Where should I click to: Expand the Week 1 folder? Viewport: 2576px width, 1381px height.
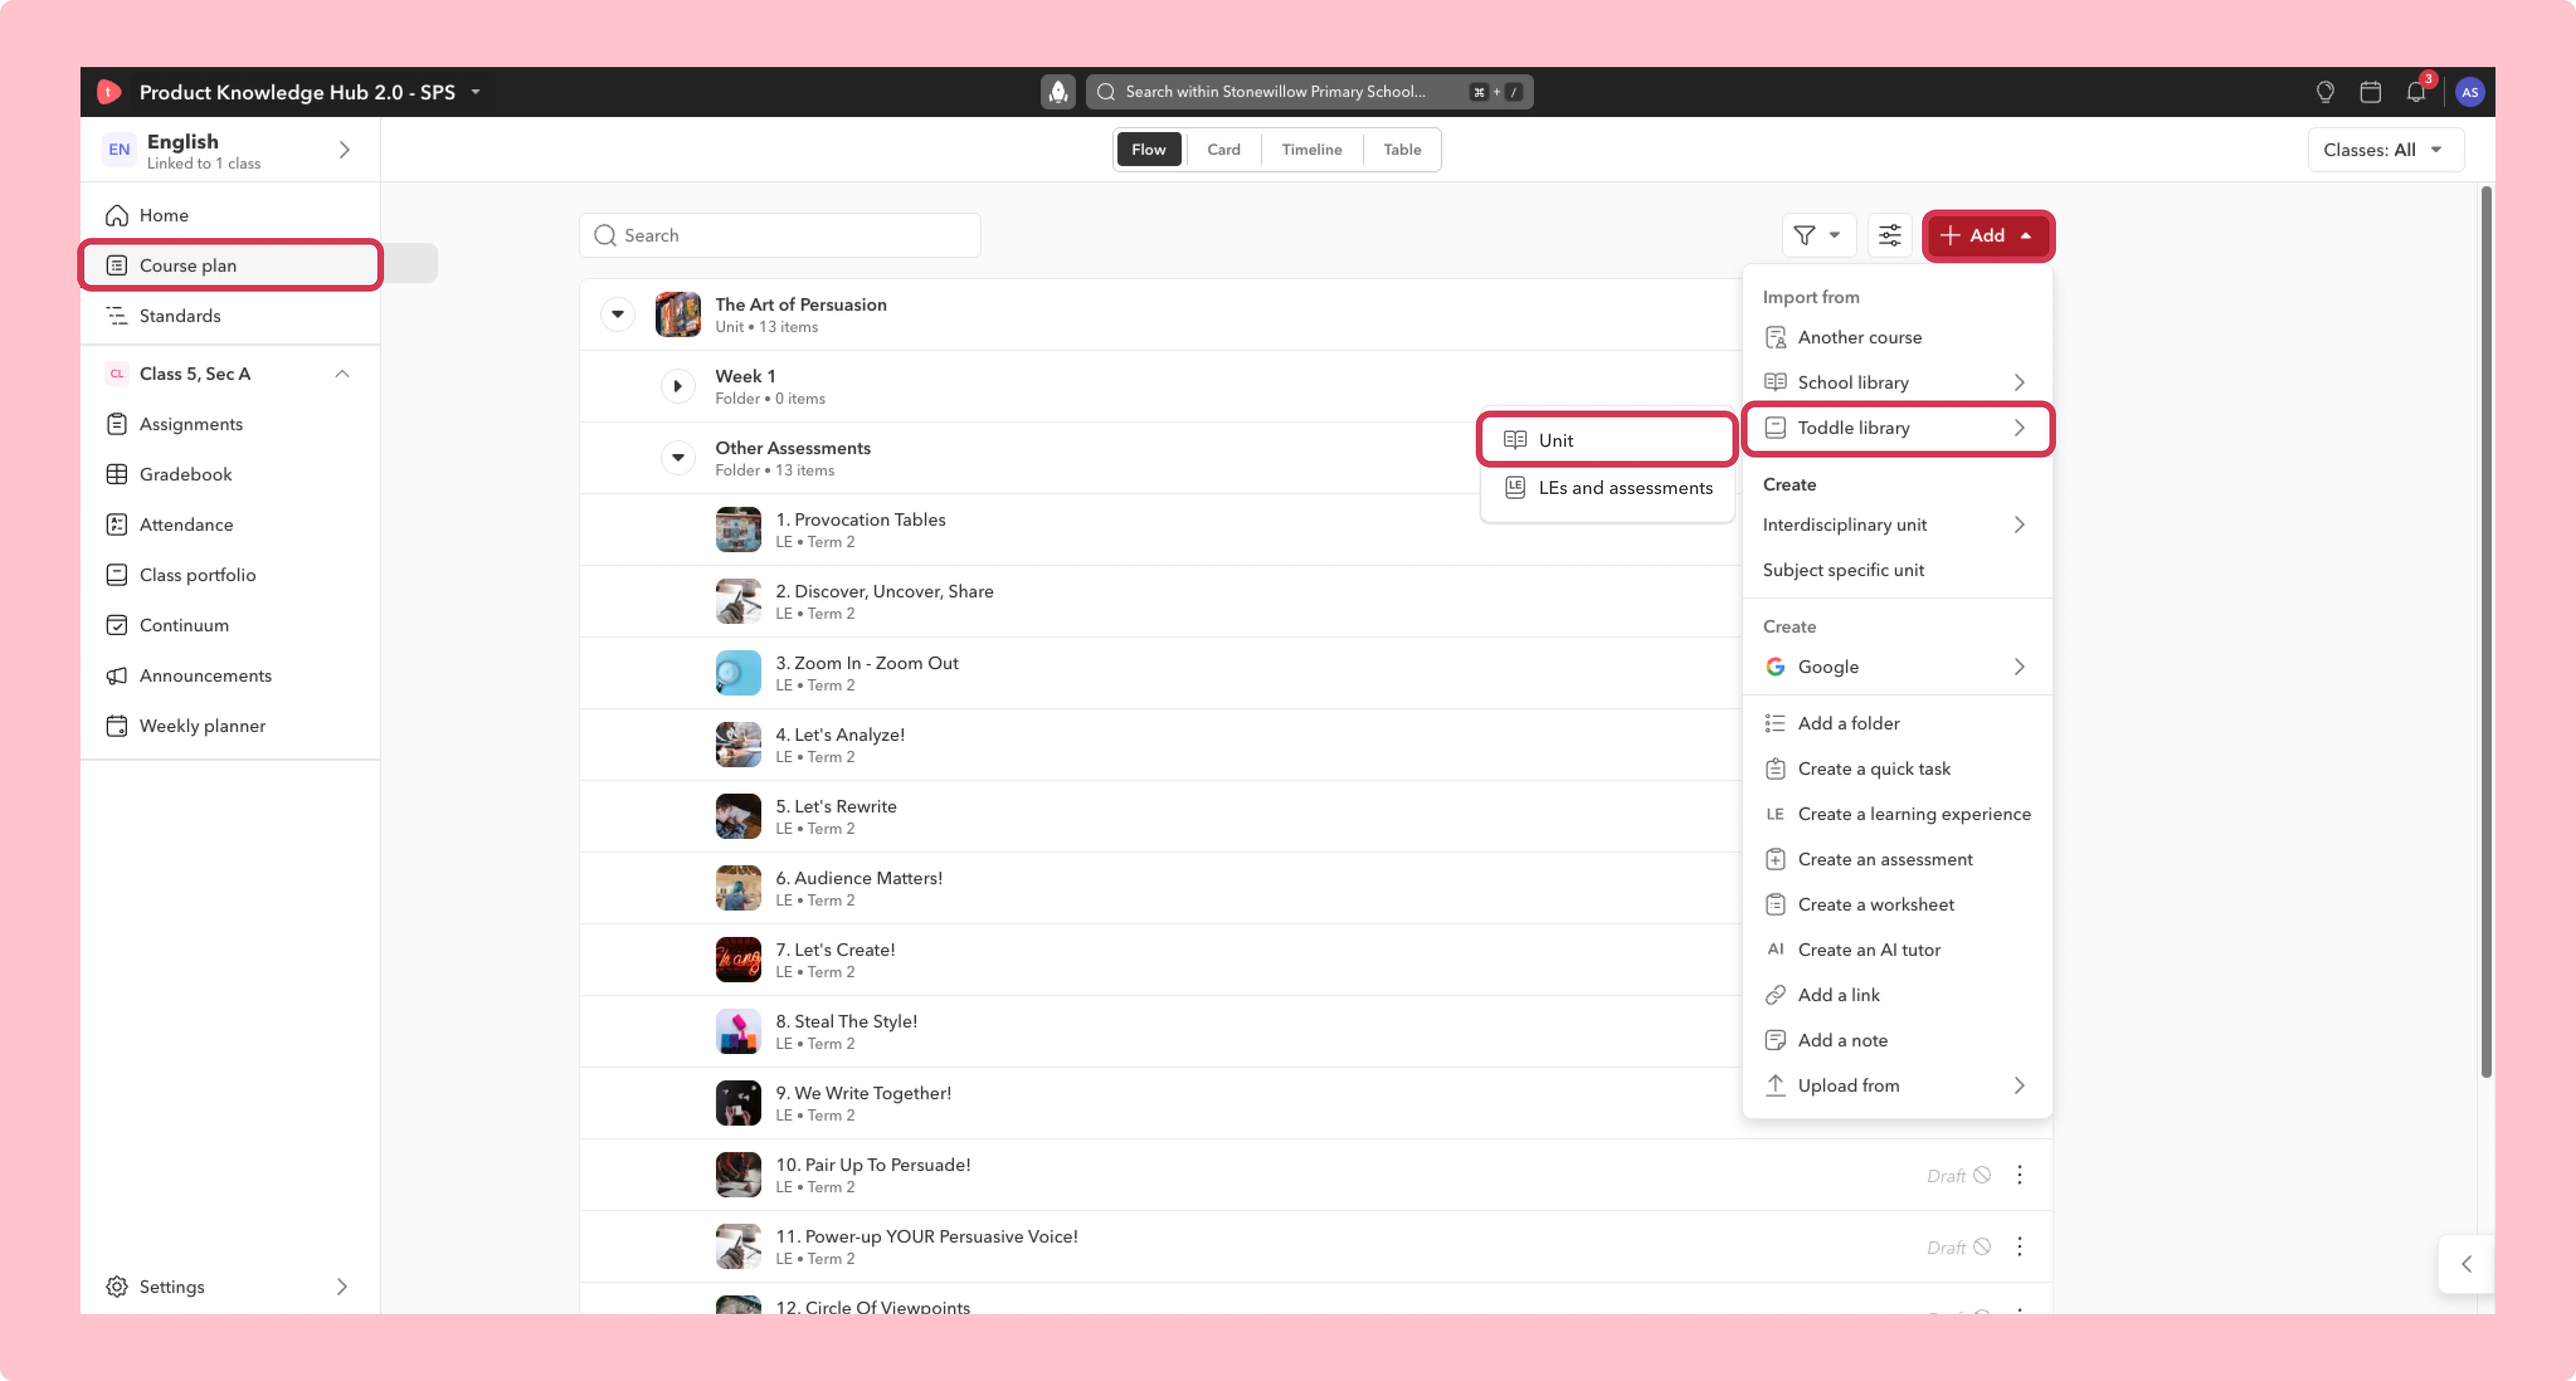[x=678, y=387]
